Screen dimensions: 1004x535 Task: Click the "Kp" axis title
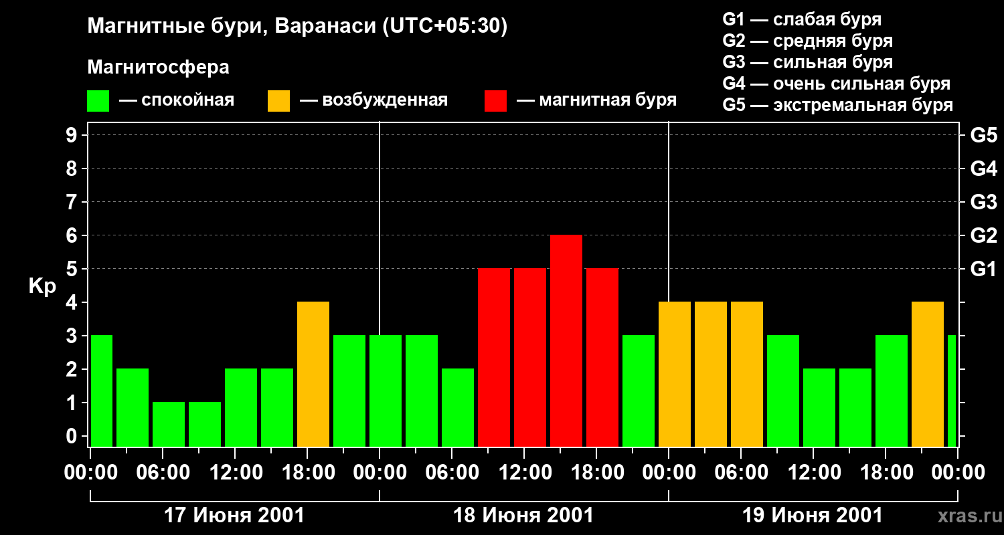(42, 287)
